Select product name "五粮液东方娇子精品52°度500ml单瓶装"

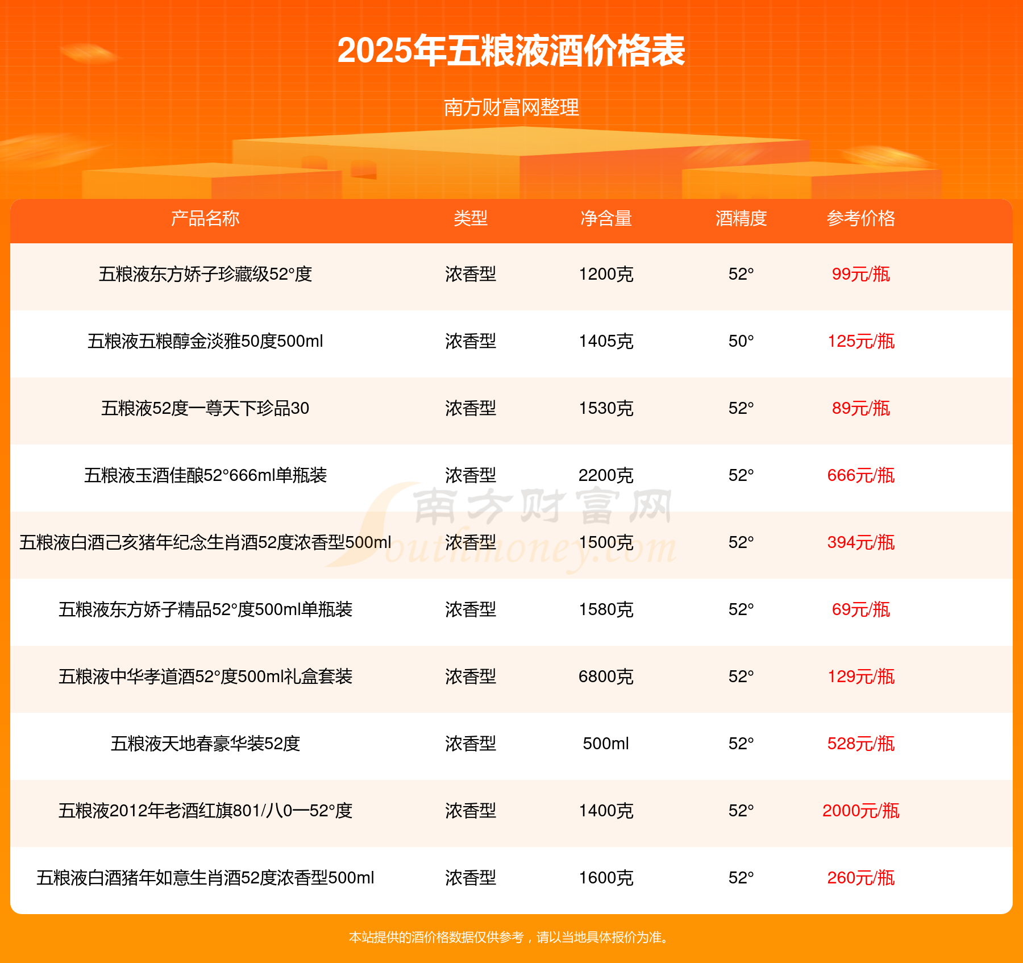tap(205, 609)
